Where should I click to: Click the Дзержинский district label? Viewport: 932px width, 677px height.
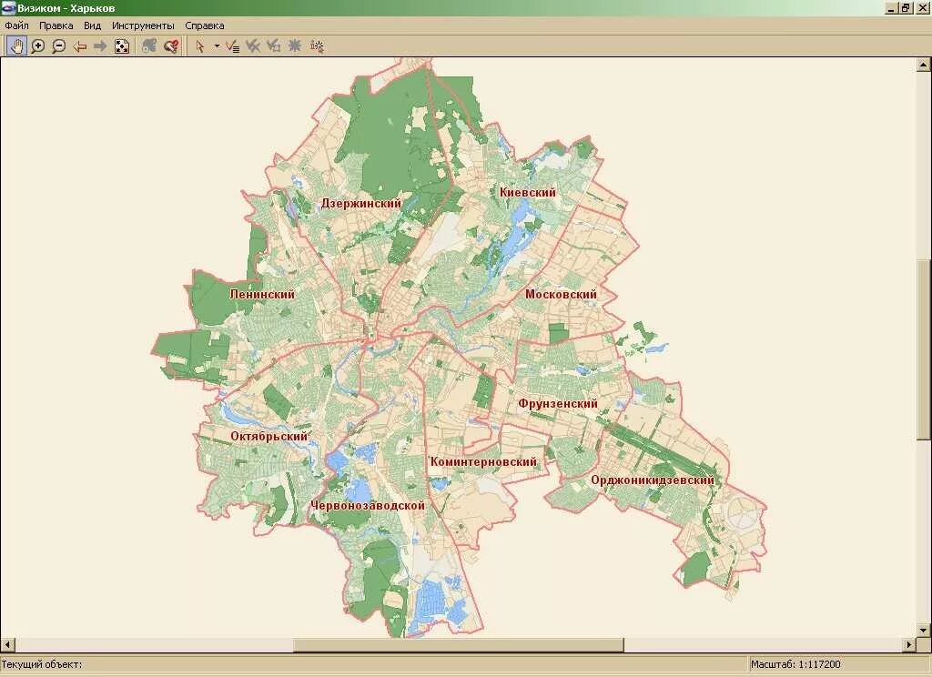[x=361, y=203]
